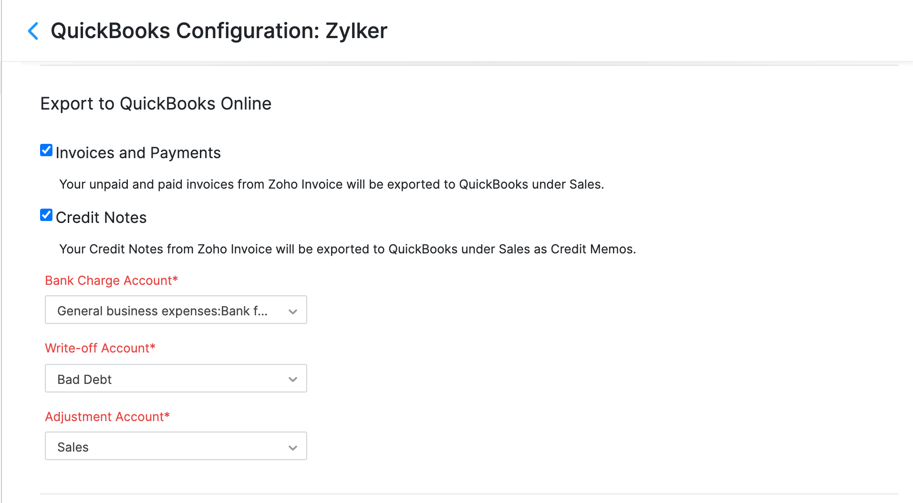
Task: Click the divider line under the header
Action: click(x=469, y=65)
